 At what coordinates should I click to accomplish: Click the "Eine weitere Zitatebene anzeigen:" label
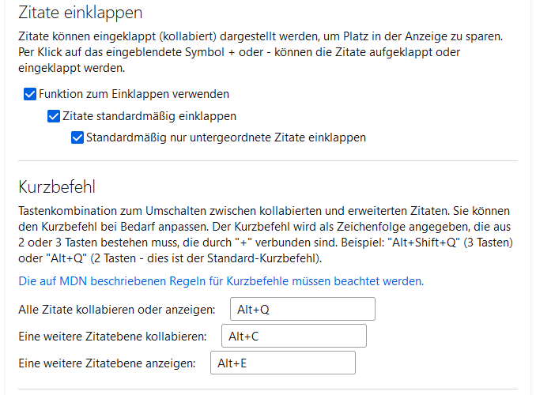tap(108, 363)
